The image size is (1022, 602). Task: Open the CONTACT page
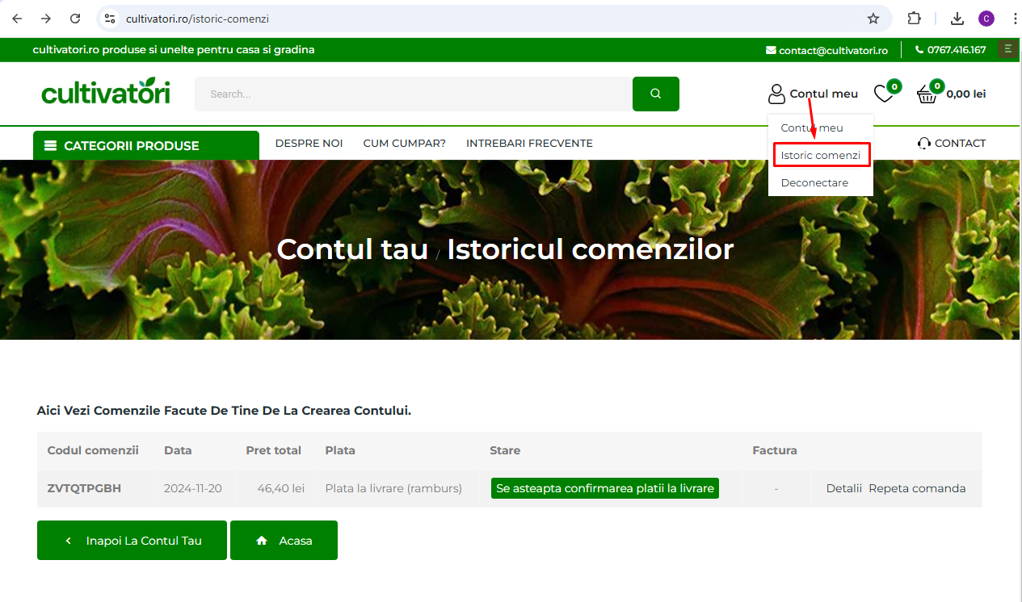[961, 144]
